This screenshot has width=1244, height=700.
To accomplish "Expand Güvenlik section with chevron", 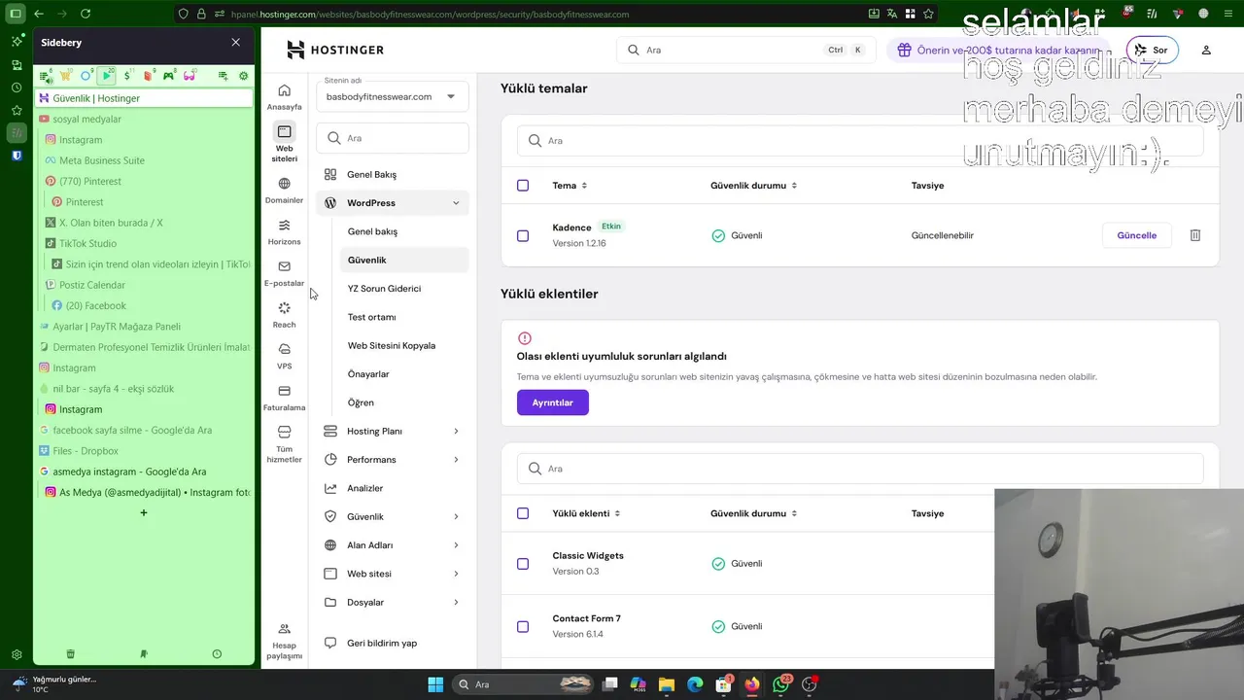I will coord(456,517).
